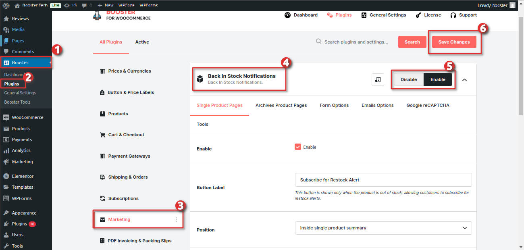Click the Booster sidebar menu item
Screen dimensions: 524x250
pos(26,62)
